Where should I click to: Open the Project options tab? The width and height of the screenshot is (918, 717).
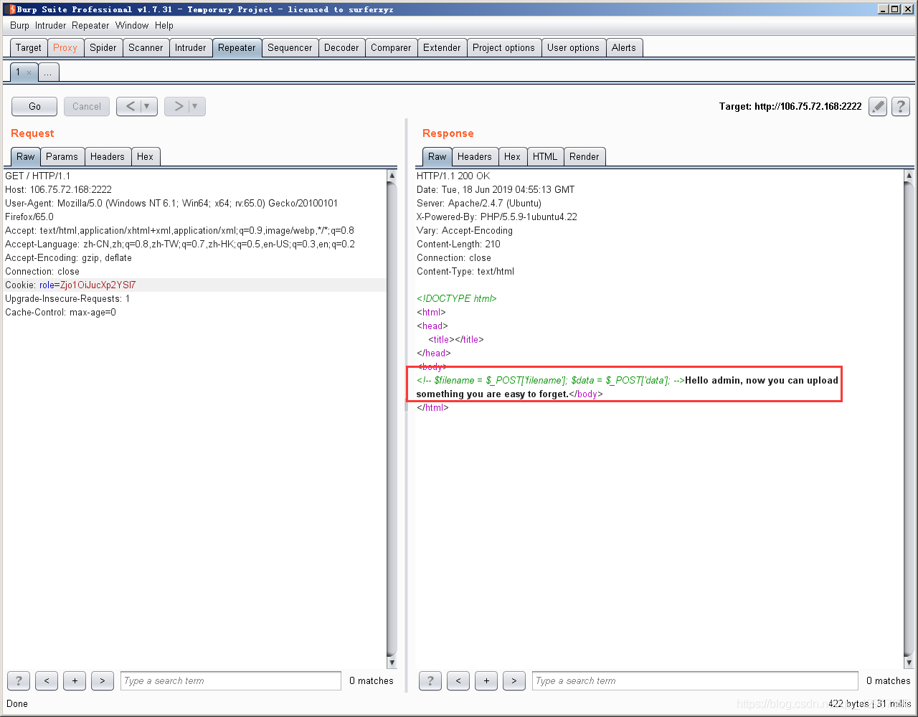click(503, 47)
